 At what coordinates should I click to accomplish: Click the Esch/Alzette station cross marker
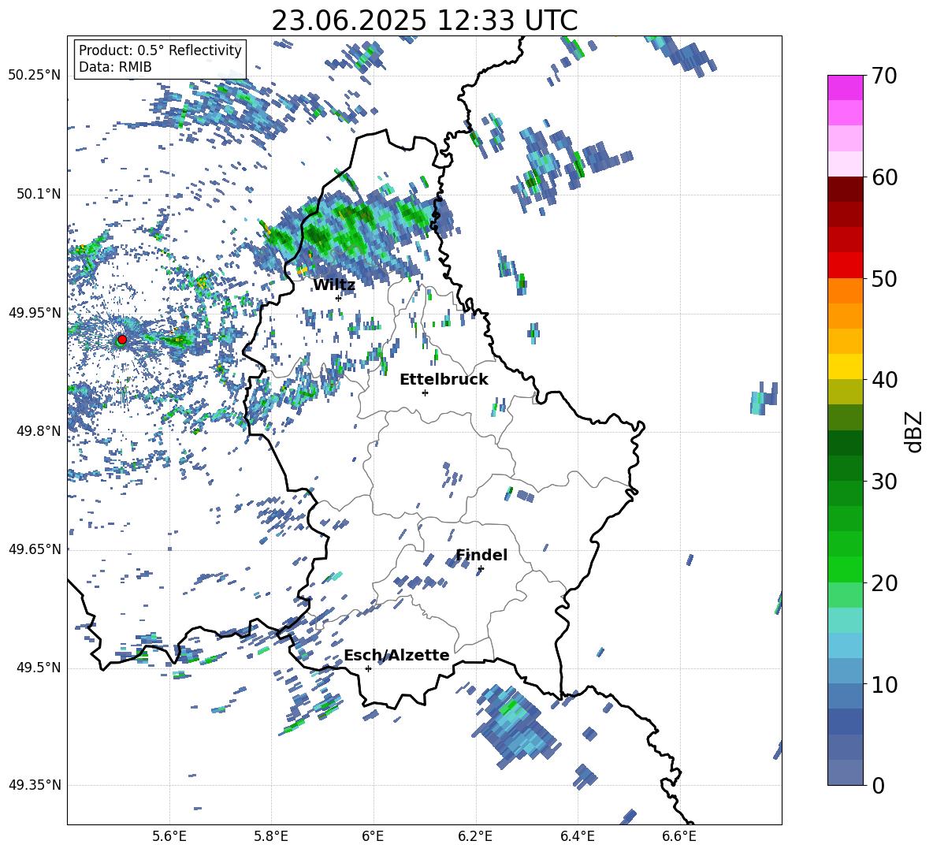pyautogui.click(x=368, y=668)
